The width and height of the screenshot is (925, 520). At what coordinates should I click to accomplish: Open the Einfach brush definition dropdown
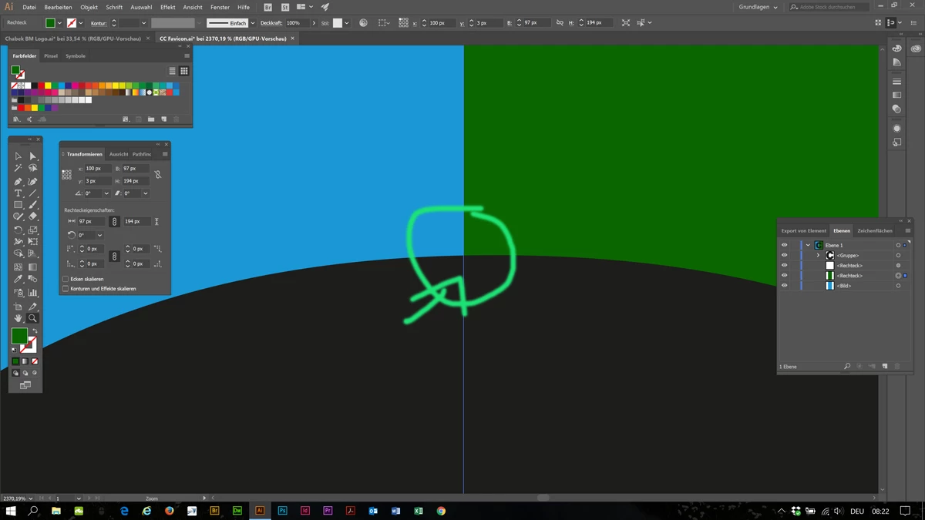[x=252, y=23]
